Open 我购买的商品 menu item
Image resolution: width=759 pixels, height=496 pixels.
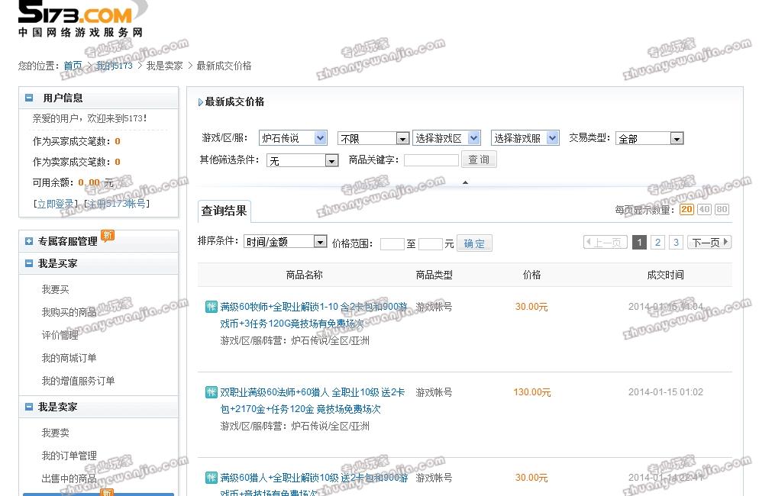(x=69, y=312)
